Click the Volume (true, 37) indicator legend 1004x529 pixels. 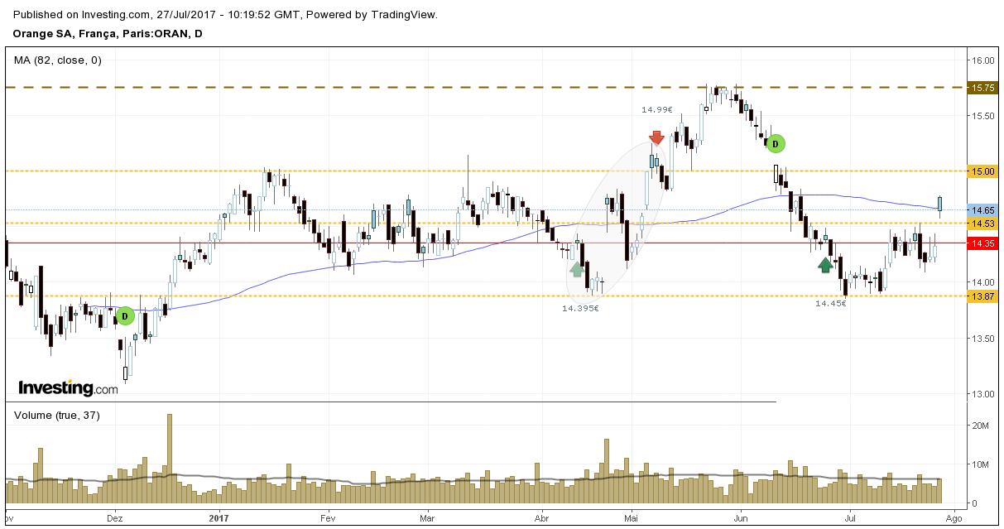click(57, 415)
